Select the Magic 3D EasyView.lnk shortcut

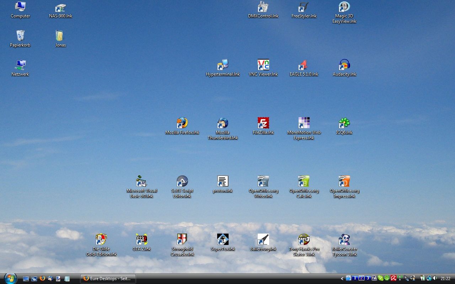(344, 12)
